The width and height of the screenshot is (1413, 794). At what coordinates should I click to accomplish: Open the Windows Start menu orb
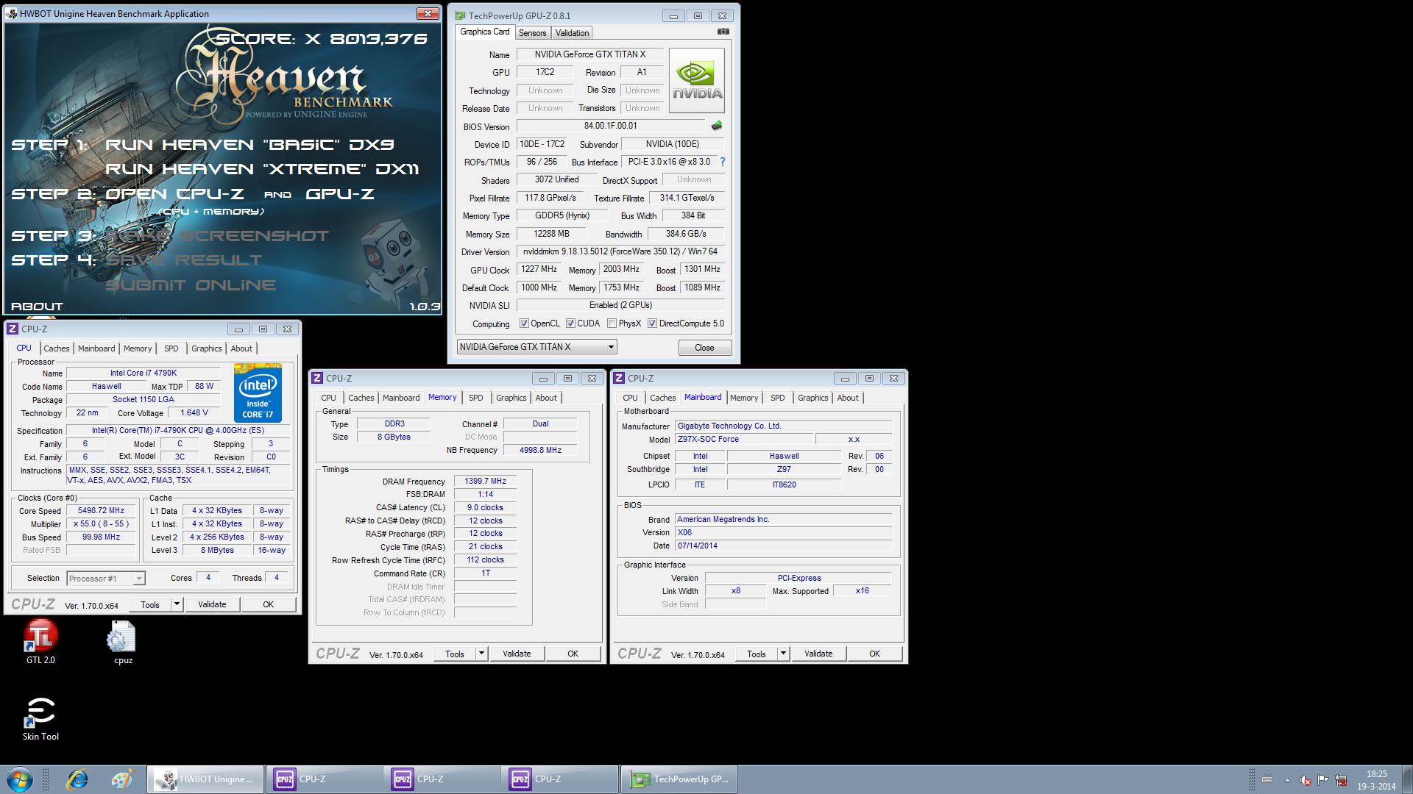tap(20, 779)
